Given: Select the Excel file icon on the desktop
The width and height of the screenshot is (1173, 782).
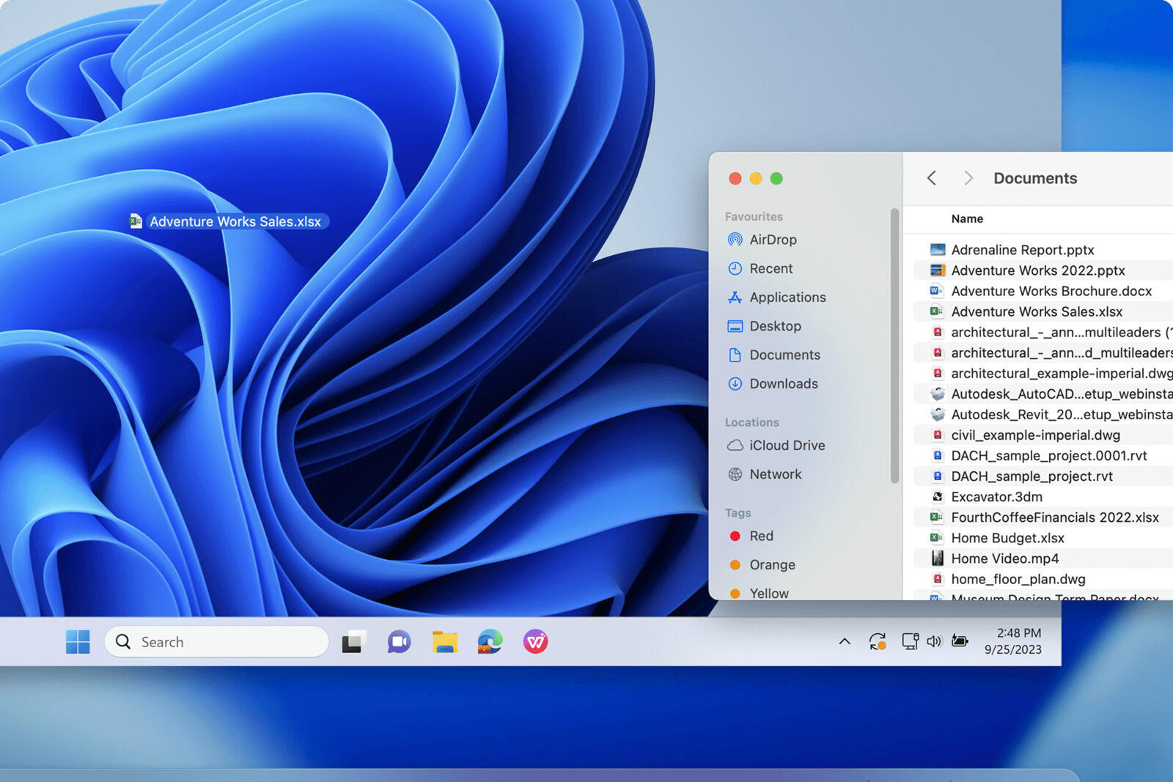Looking at the screenshot, I should pos(136,221).
